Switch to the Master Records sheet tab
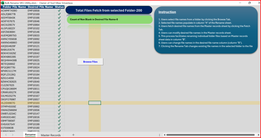Image resolution: width=261 pixels, height=138 pixels. [51, 135]
